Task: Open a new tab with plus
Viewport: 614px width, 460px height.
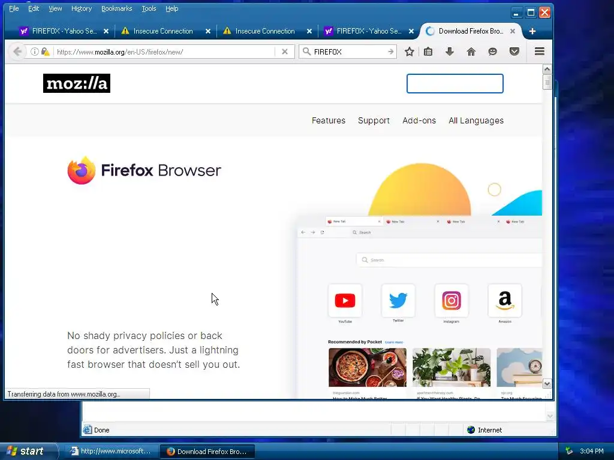Action: 532,31
